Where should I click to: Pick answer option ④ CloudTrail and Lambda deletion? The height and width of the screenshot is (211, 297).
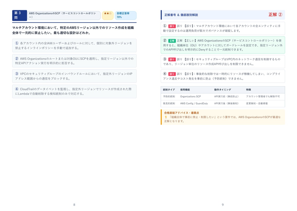pyautogui.click(x=74, y=91)
